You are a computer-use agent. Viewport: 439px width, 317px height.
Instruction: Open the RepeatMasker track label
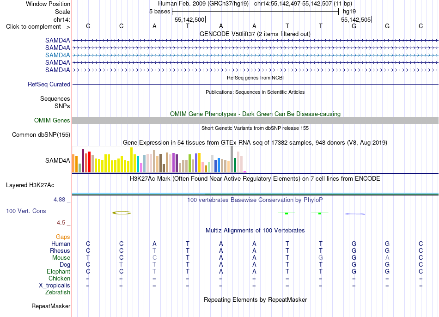tap(51, 306)
